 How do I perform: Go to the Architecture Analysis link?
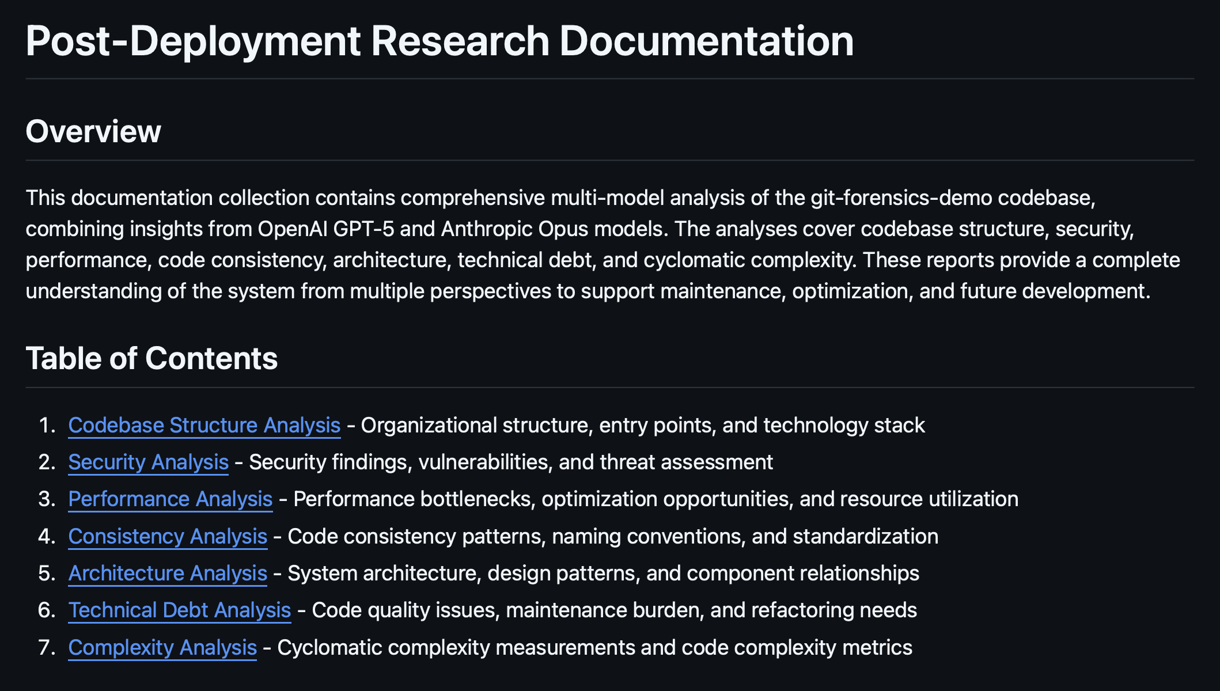click(x=168, y=573)
